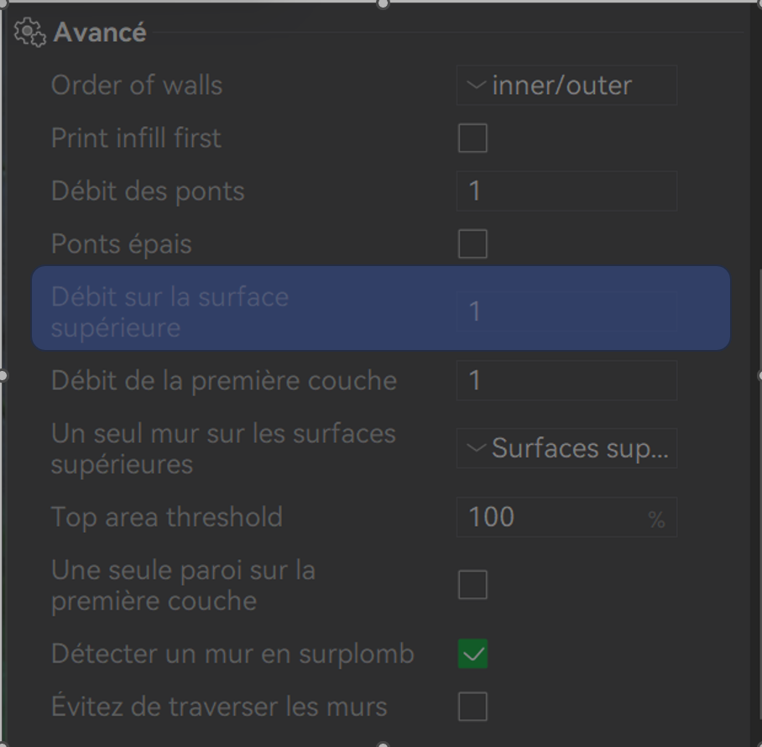
Task: Open the Un seul mur surfaces supérieures dropdown
Action: coord(566,449)
